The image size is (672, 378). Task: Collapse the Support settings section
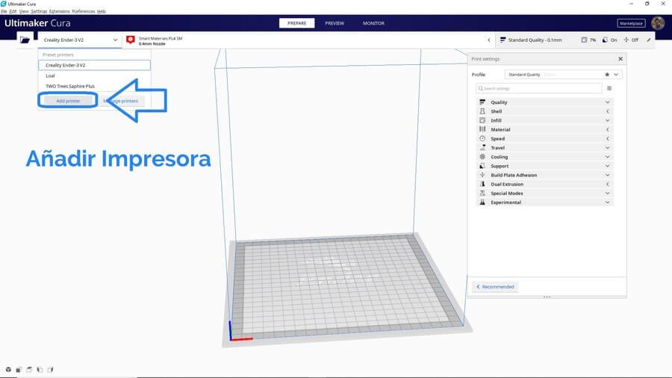[607, 166]
